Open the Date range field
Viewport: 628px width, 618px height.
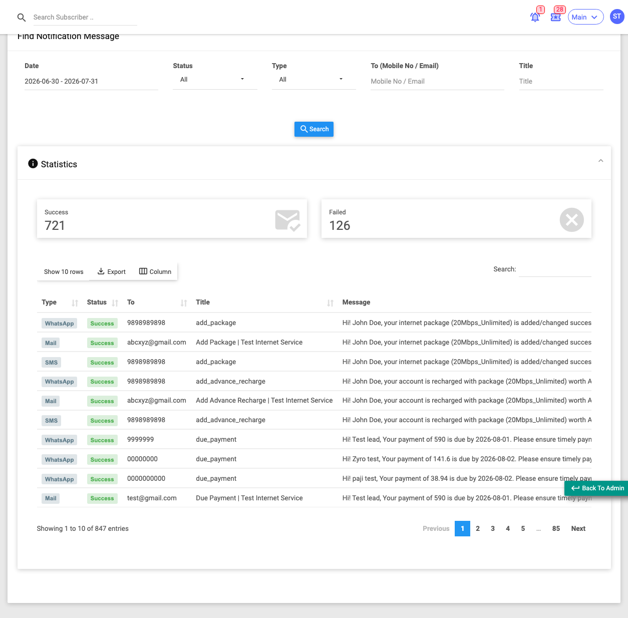(x=91, y=82)
